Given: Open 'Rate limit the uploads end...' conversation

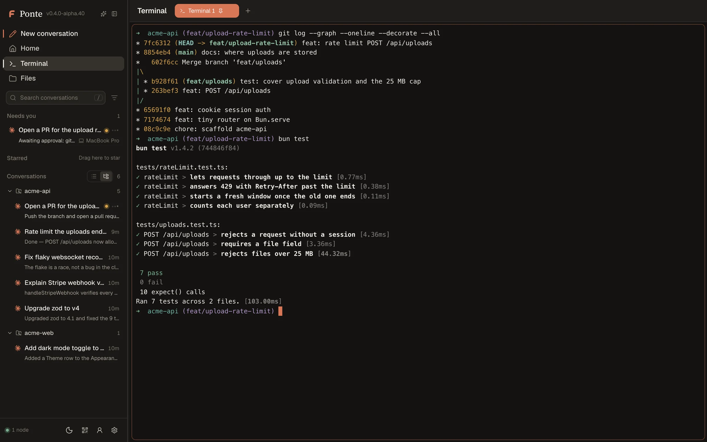Looking at the screenshot, I should pos(67,237).
